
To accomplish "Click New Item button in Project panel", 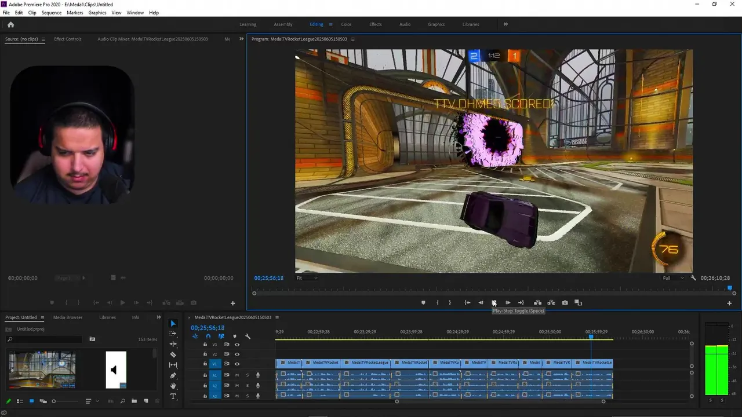I will point(146,401).
